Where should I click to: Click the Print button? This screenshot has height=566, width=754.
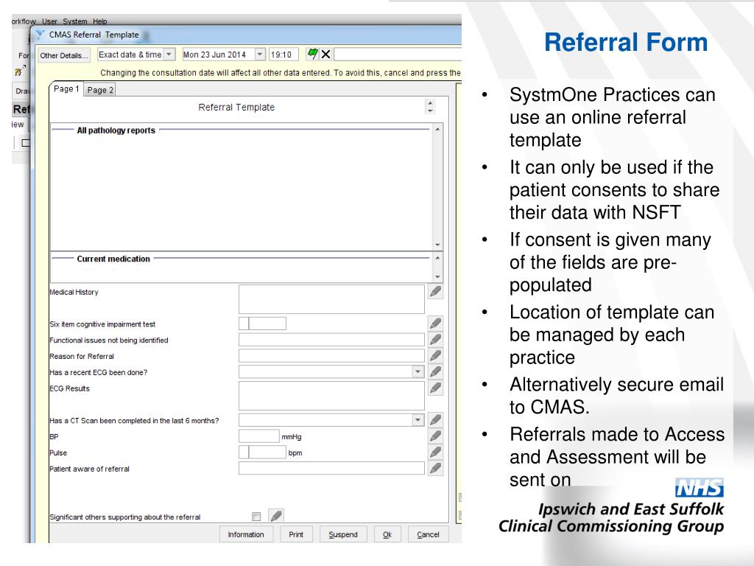click(296, 534)
